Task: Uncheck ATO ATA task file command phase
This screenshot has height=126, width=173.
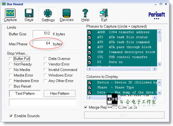Action: tap(90, 42)
